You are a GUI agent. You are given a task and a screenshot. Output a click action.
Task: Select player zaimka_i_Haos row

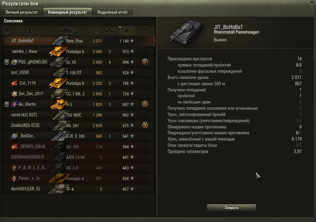pos(79,52)
